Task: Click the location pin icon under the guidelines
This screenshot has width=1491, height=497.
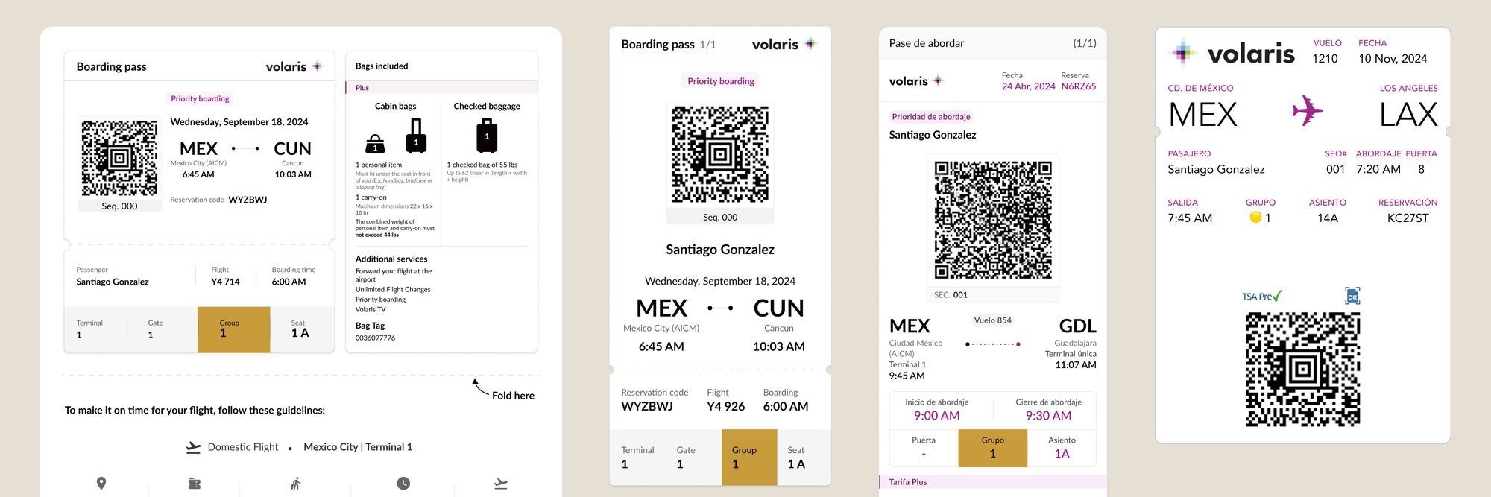Action: click(x=101, y=483)
